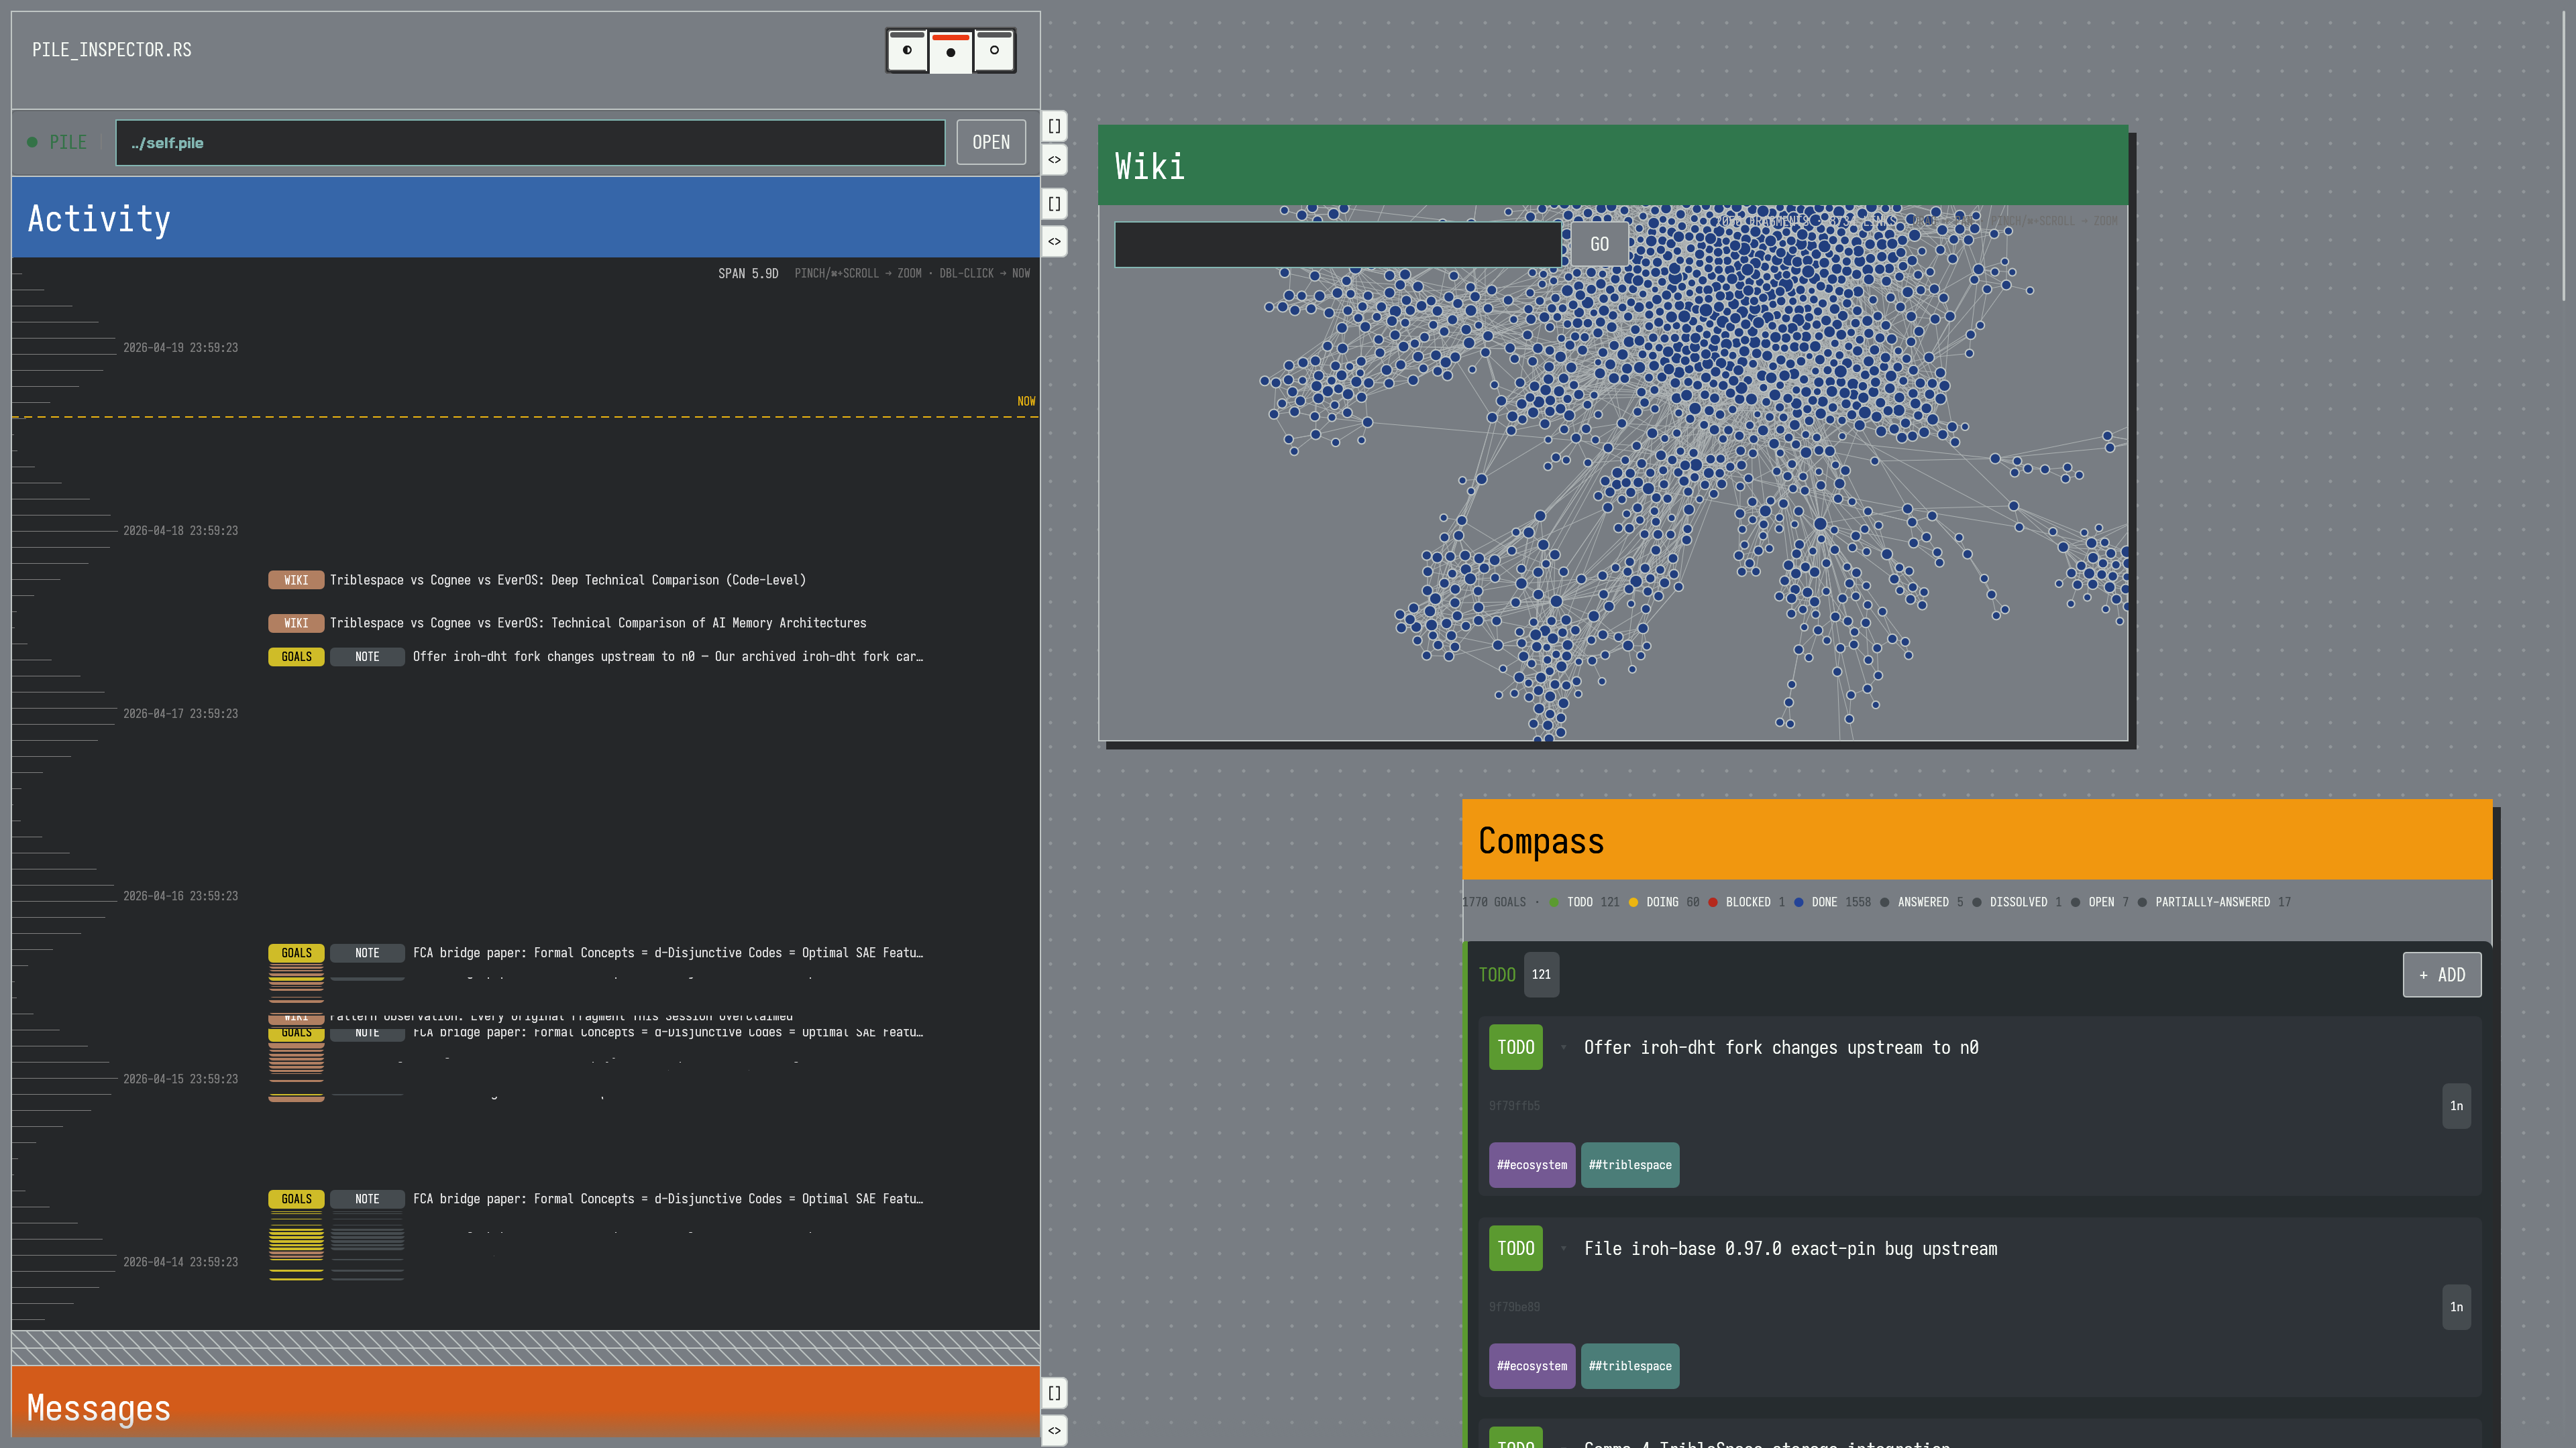Select the half-circle auto theme switch
This screenshot has width=2576, height=1448.
pos(907,50)
